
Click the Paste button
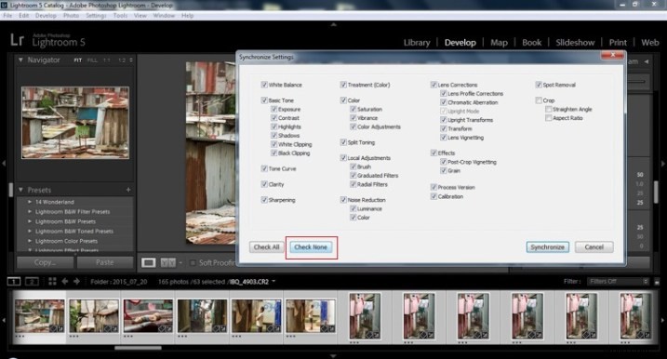click(x=104, y=262)
